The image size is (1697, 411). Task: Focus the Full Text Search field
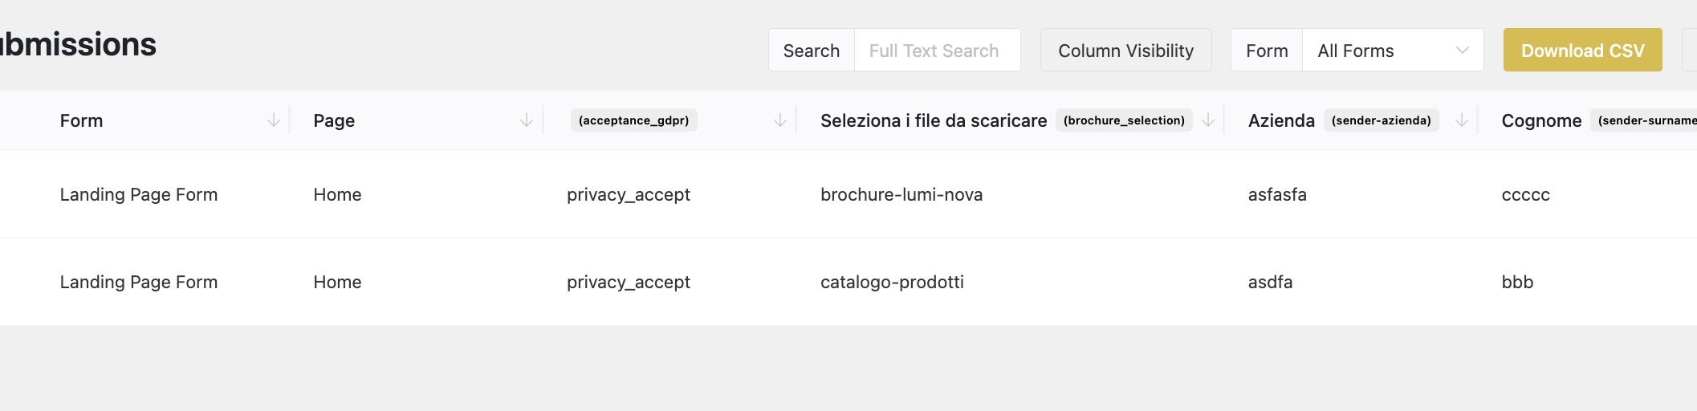tap(936, 51)
